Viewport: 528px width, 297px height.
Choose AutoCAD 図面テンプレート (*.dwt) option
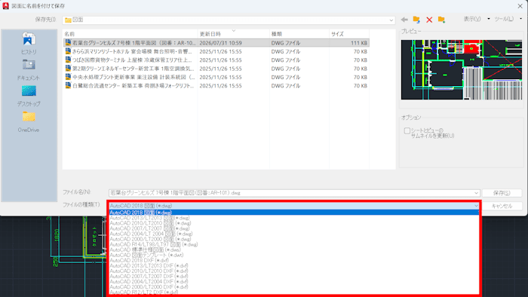pos(294,255)
